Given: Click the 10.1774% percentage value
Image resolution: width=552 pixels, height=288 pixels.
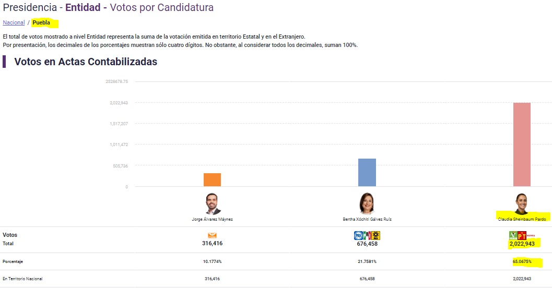Looking at the screenshot, I should [x=212, y=261].
